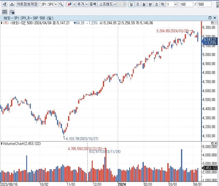219x186 pixels.
Task: Click the toolbar grip handle at the far right of the top toolbar
Action: pos(217,4)
